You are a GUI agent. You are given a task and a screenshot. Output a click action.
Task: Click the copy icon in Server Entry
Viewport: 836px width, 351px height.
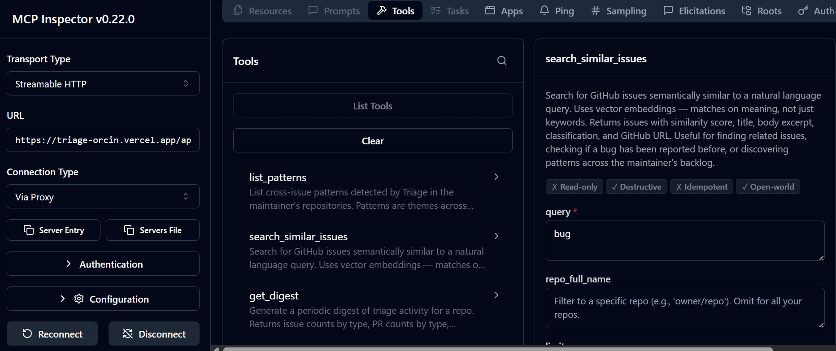[x=29, y=230]
